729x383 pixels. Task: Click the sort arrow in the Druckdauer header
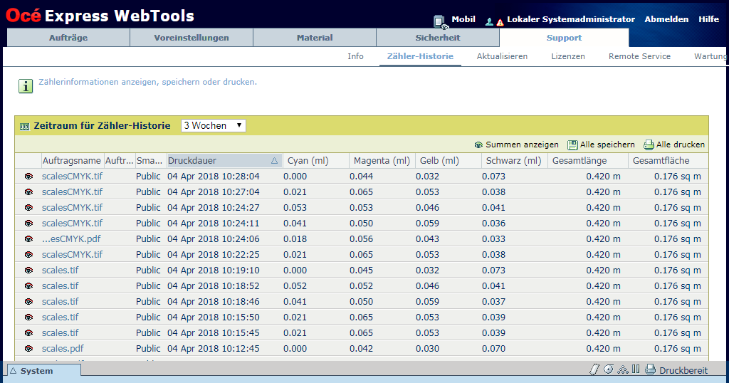(274, 161)
